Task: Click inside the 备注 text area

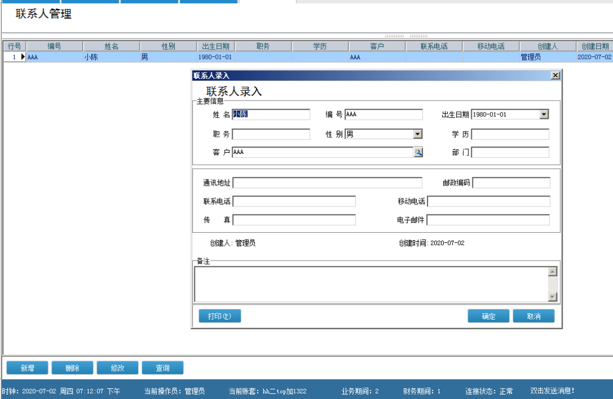Action: click(371, 284)
